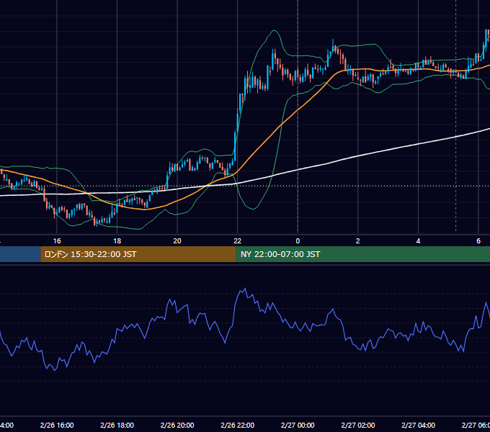The image size is (490, 432).
Task: Select the ロンドン 15:30-22:00 JST session bar
Action: [138, 254]
